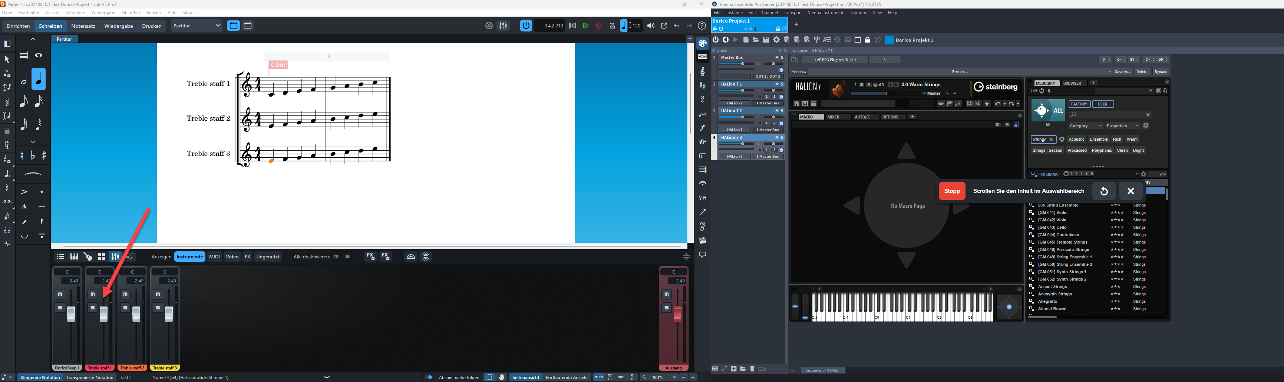Screen dimensions: 1284x382
Task: Solo the Master Bus channel in VE Pro
Action: (x=782, y=58)
